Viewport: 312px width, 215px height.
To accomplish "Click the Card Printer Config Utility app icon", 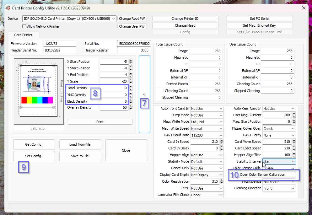I will pyautogui.click(x=8, y=8).
